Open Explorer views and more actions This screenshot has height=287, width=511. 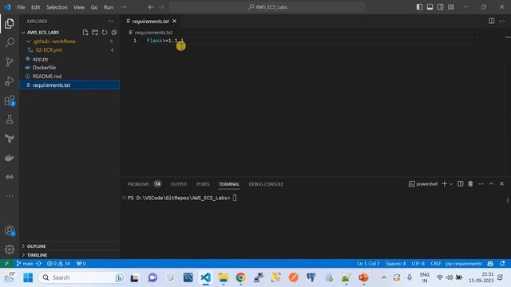[110, 22]
